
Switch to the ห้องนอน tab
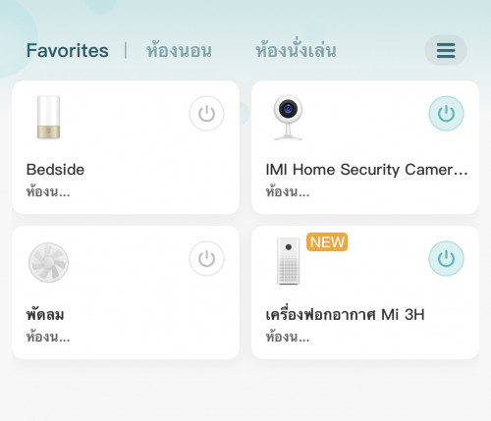point(179,50)
